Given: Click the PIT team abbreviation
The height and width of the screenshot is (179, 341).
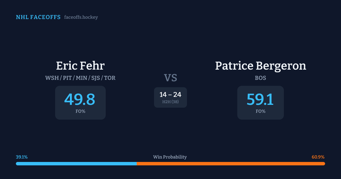Looking at the screenshot, I should click(67, 78).
